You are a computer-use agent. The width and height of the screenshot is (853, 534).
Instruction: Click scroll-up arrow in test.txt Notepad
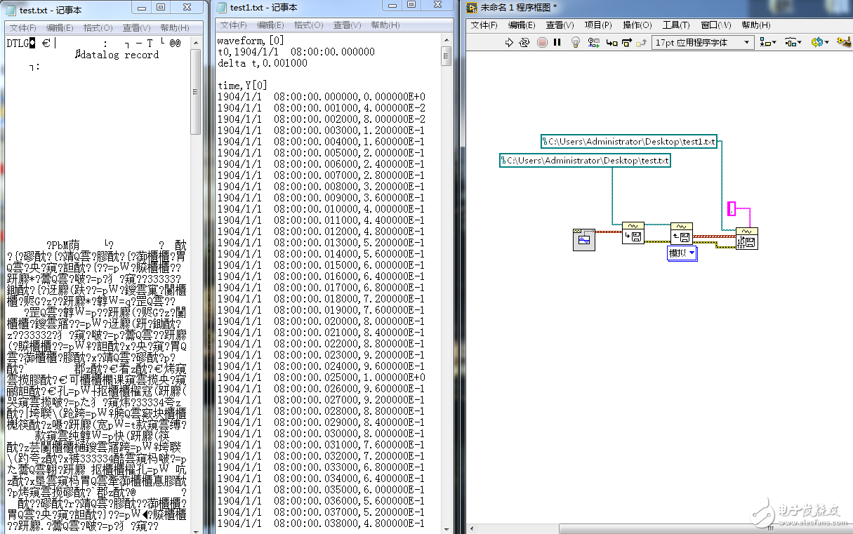[x=196, y=41]
